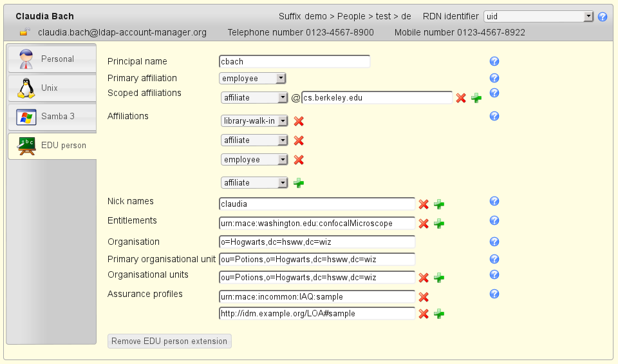The height and width of the screenshot is (364, 618).
Task: Show help for Organisational units
Action: pyautogui.click(x=494, y=274)
